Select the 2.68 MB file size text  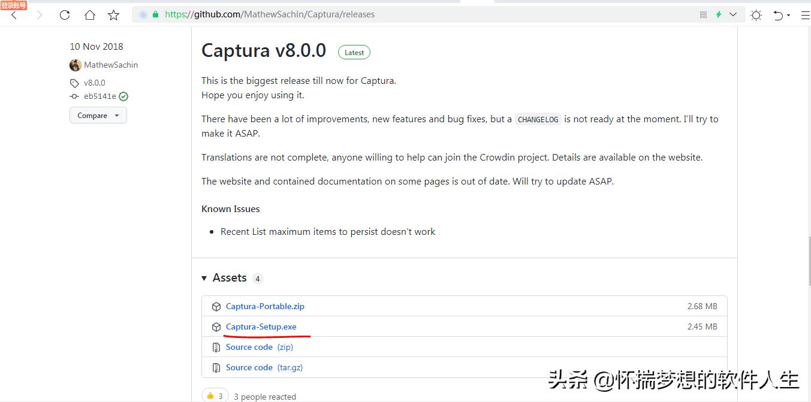click(x=703, y=306)
